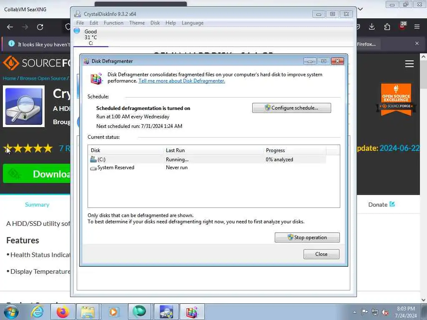Image resolution: width=427 pixels, height=320 pixels.
Task: Click the Open Source Excellence badge
Action: click(396, 100)
